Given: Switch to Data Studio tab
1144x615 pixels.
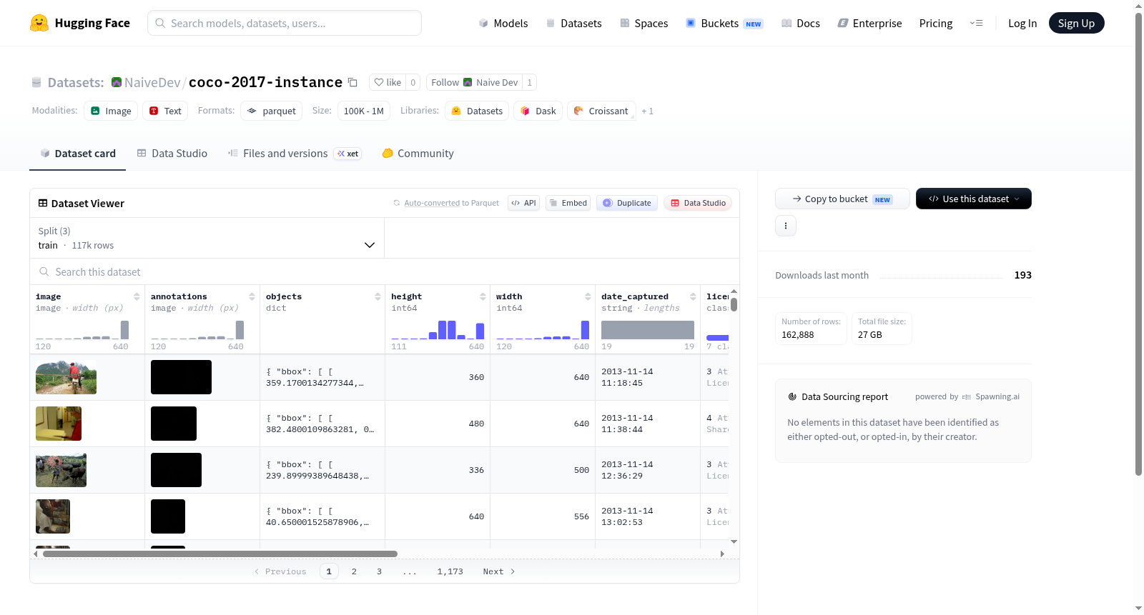Looking at the screenshot, I should click(x=172, y=153).
